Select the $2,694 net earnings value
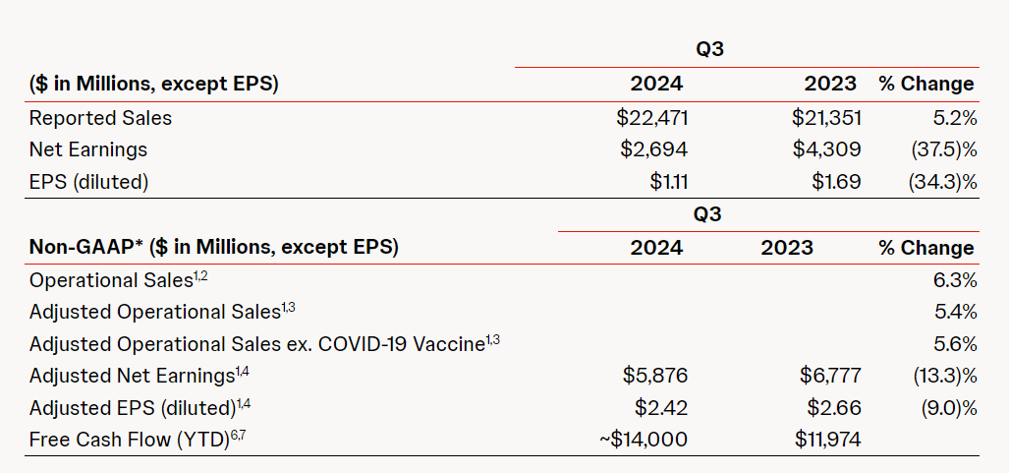The image size is (1009, 473). (653, 149)
